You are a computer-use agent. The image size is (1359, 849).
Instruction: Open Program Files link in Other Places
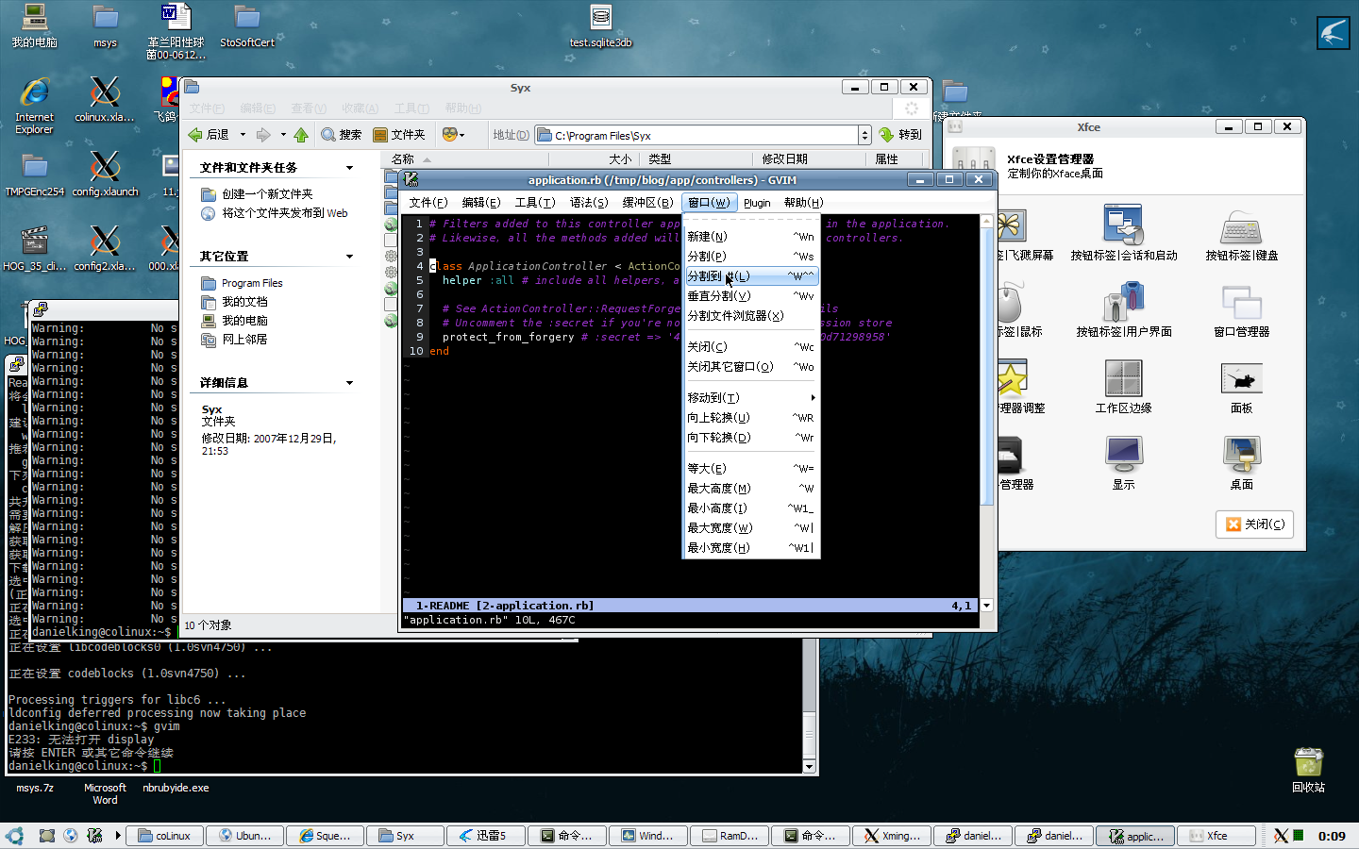coord(252,283)
